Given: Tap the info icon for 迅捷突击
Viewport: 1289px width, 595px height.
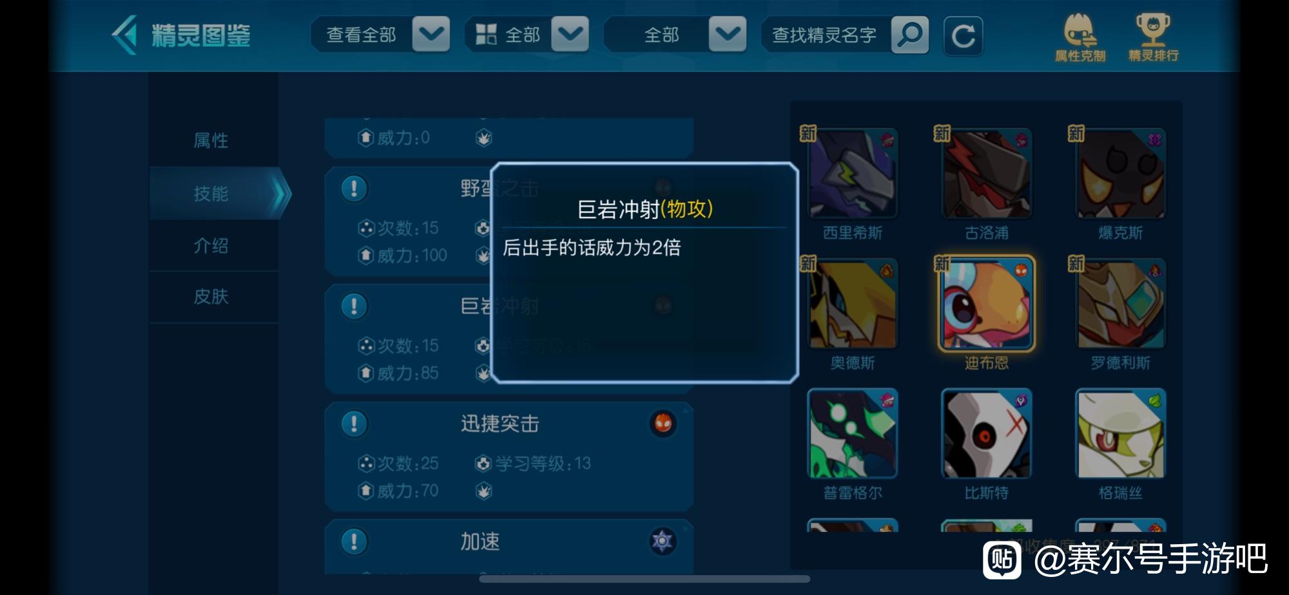Looking at the screenshot, I should click(354, 424).
